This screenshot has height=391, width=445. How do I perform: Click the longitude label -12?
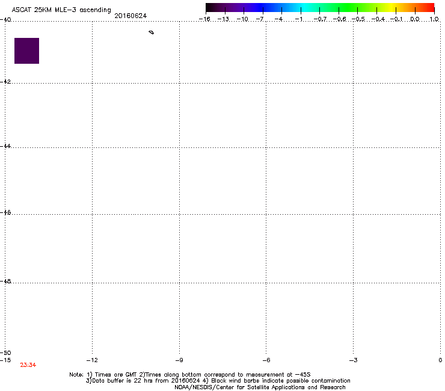point(92,360)
